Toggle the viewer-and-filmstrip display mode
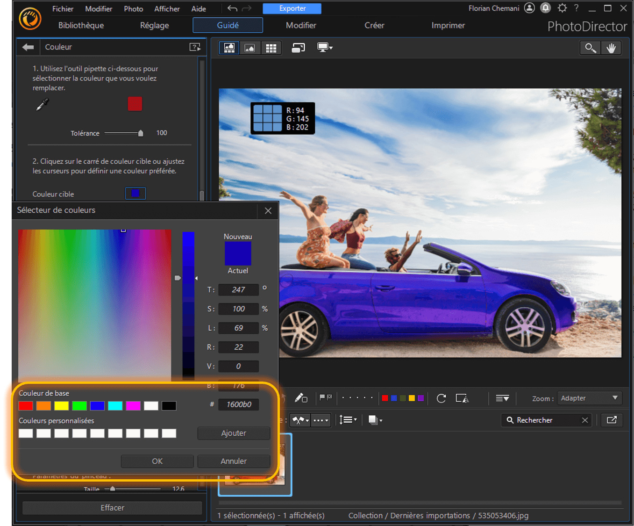This screenshot has height=526, width=634. pyautogui.click(x=229, y=47)
